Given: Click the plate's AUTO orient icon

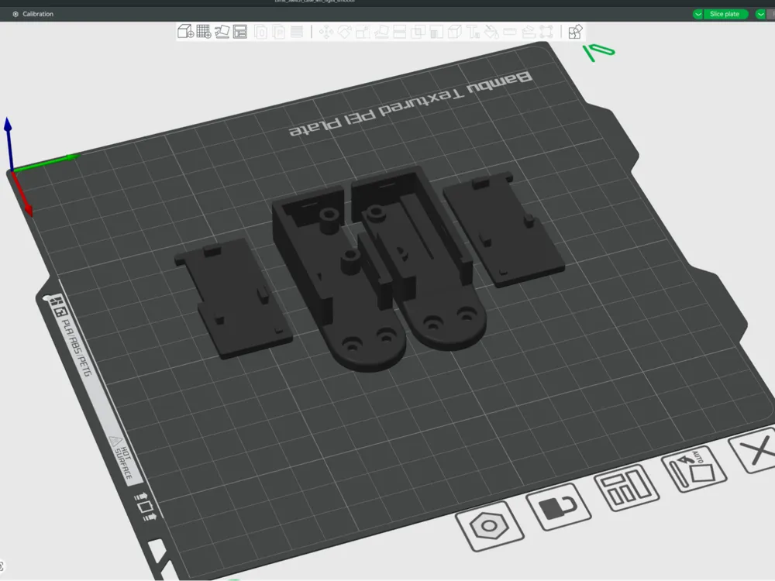Looking at the screenshot, I should (694, 469).
